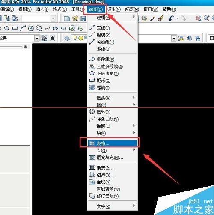Open the 帮助(H) menu
Viewport: 214px width, 215px height.
tap(169, 9)
